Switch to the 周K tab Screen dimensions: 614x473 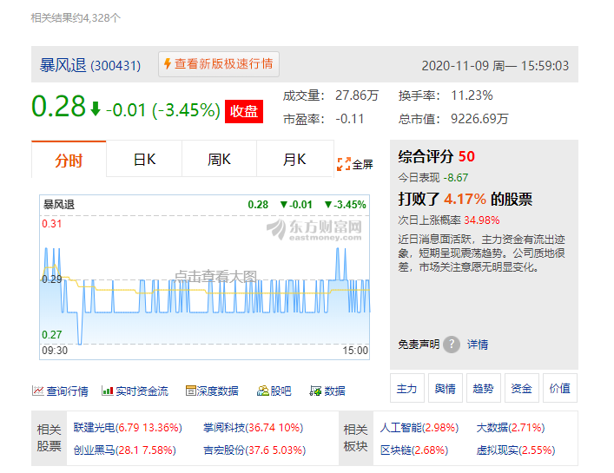[x=219, y=159]
